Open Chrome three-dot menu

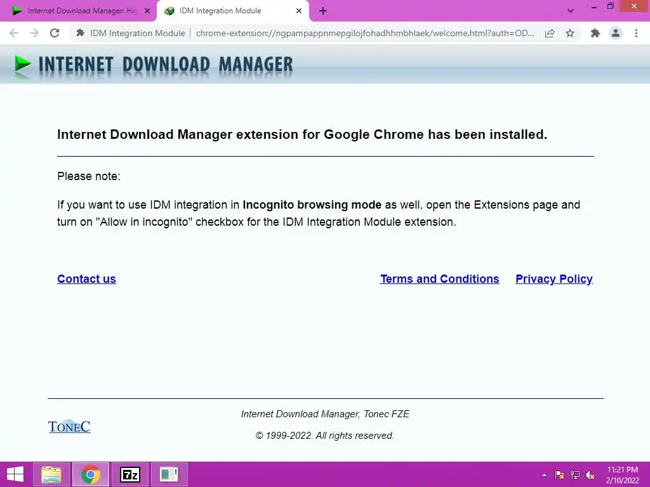coord(636,33)
